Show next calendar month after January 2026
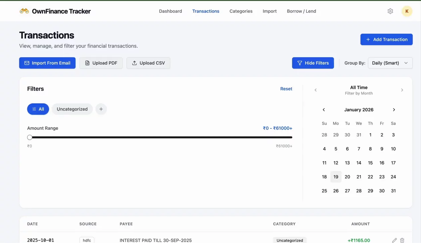Viewport: 421px width, 243px height. pyautogui.click(x=394, y=110)
